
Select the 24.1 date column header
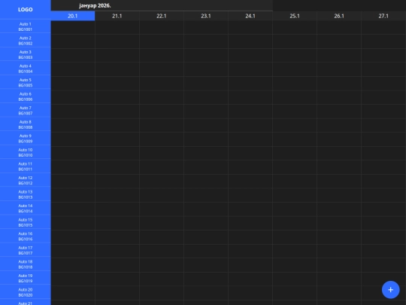(250, 16)
